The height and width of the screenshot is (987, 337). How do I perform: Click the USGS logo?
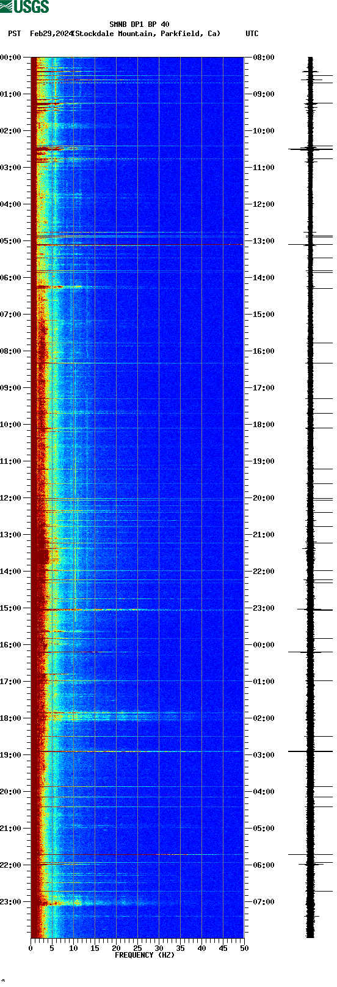(x=24, y=7)
